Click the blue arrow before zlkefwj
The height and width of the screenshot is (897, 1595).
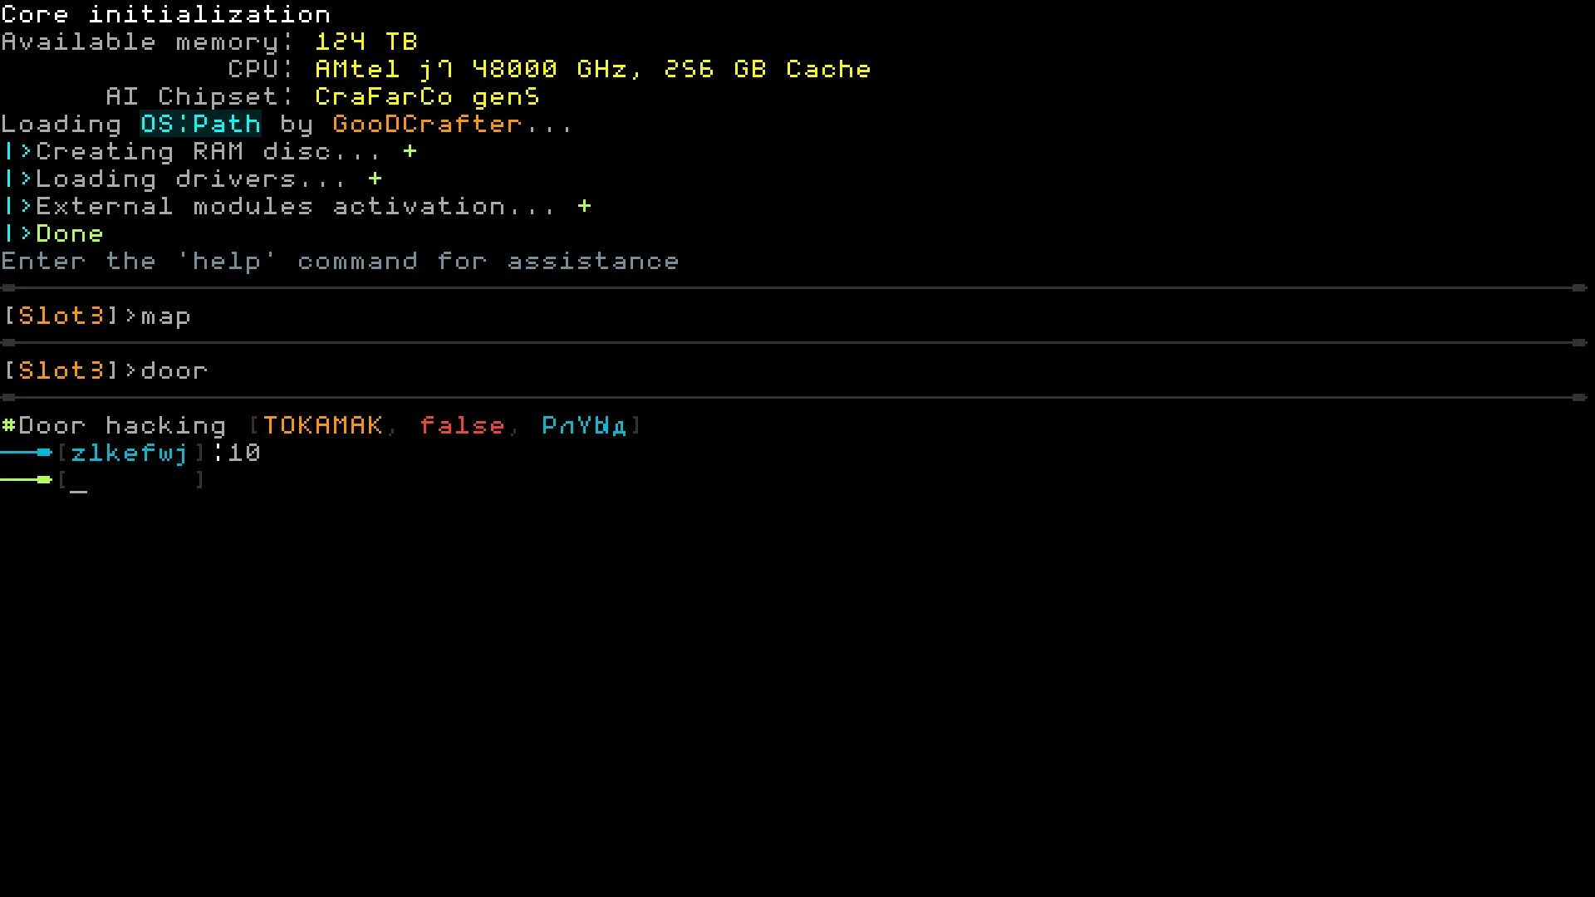tap(26, 453)
